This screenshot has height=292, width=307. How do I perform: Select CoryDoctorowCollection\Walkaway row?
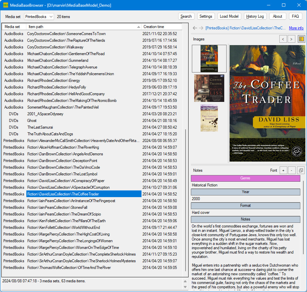point(92,47)
